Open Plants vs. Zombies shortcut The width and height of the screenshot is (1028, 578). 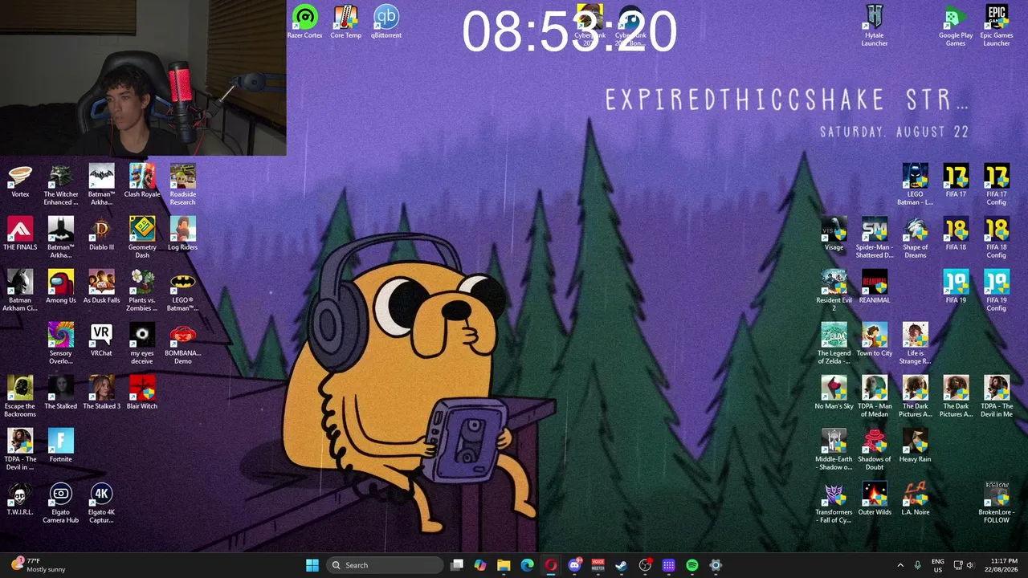[142, 291]
